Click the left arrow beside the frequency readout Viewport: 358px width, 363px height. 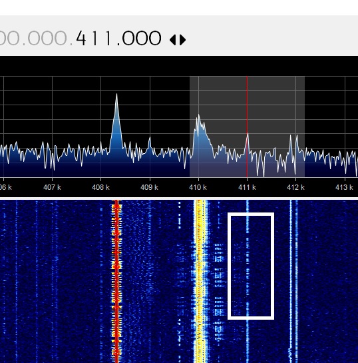pyautogui.click(x=173, y=40)
